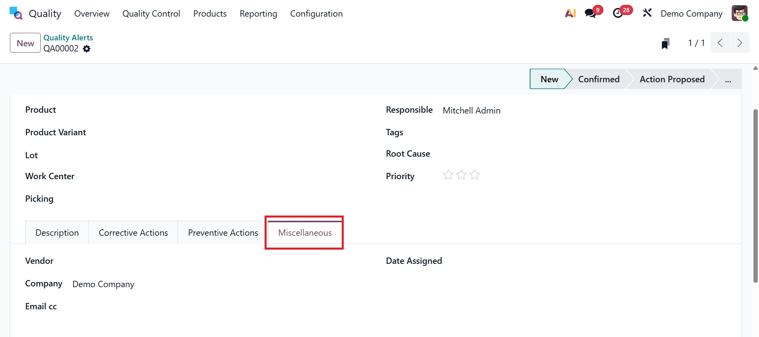759x337 pixels.
Task: Open the Demo Company switcher
Action: (691, 14)
